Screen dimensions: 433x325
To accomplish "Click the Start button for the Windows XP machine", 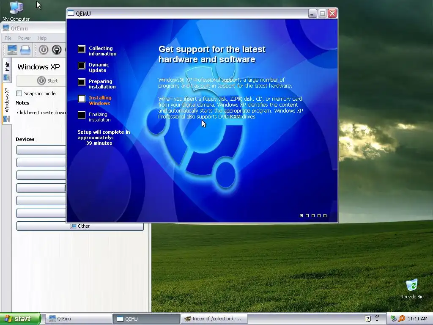I will [x=41, y=81].
